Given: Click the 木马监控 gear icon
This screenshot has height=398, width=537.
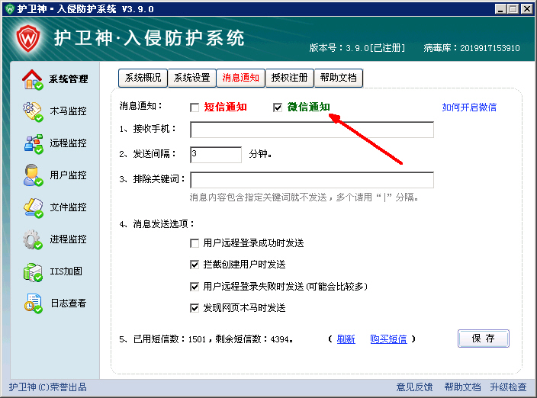Looking at the screenshot, I should pos(33,111).
